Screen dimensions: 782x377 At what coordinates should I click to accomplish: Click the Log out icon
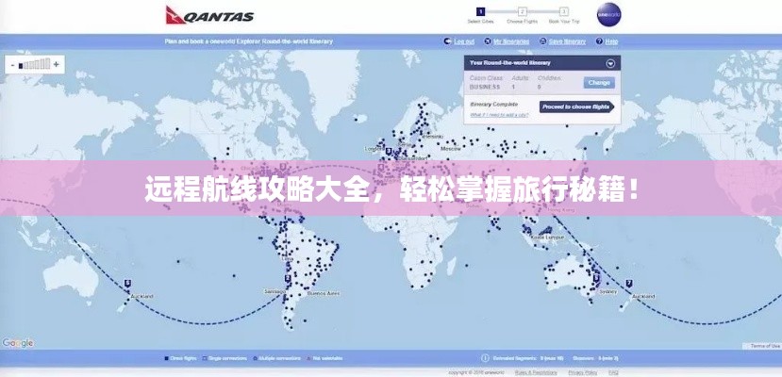[x=448, y=42]
